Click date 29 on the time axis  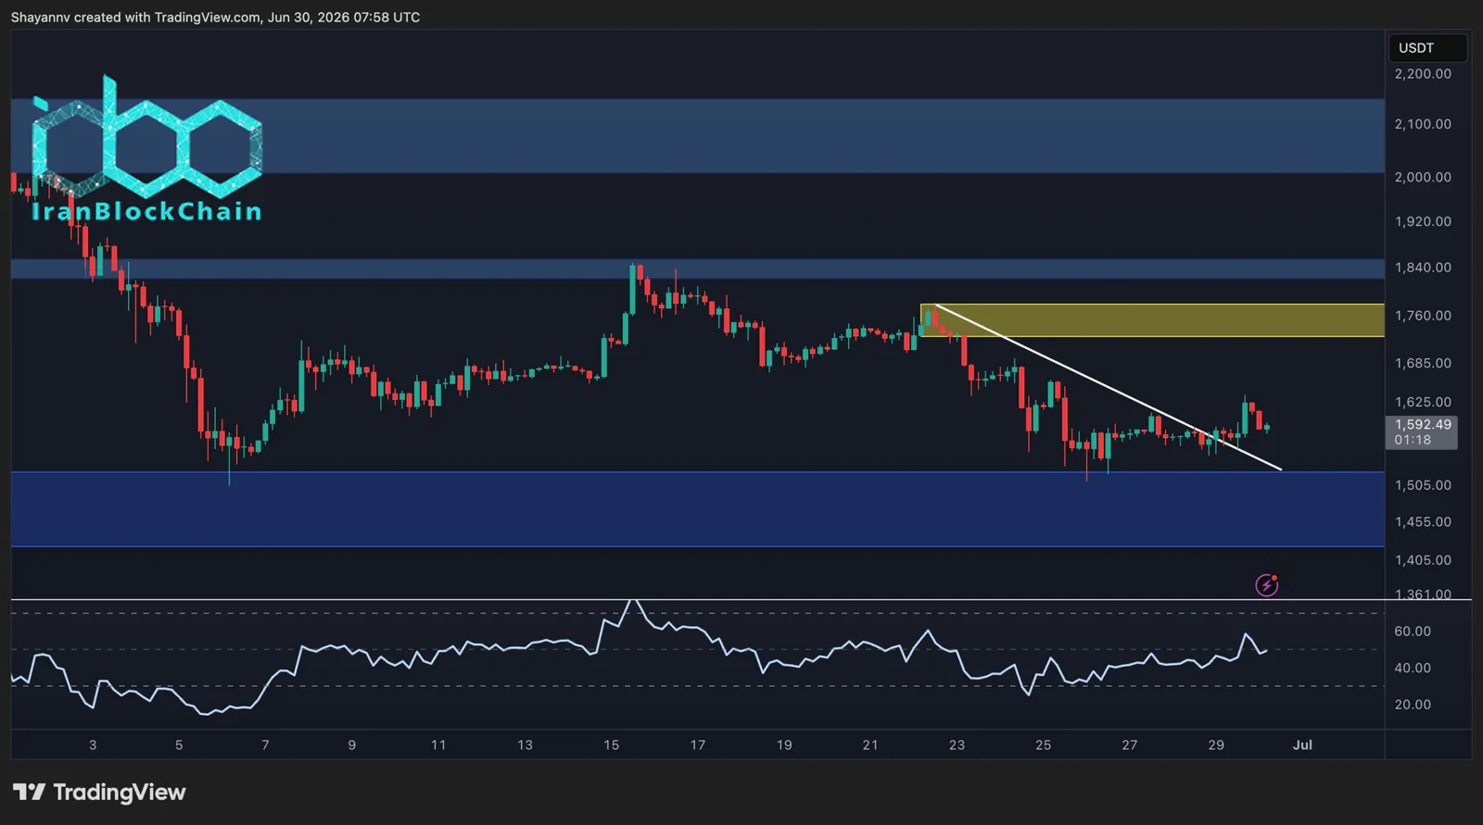[1216, 744]
